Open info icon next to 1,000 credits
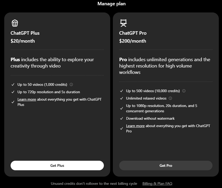Image resolution: width=222 pixels, height=188 pixels. pyautogui.click(x=71, y=84)
